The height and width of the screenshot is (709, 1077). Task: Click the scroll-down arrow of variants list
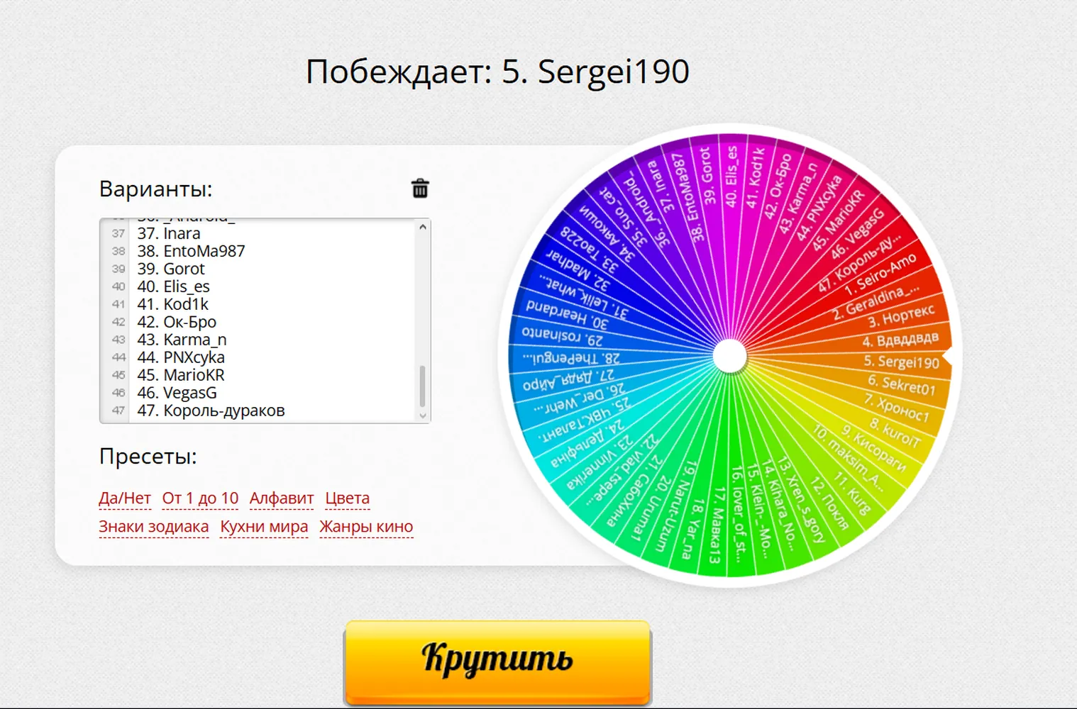coord(423,415)
